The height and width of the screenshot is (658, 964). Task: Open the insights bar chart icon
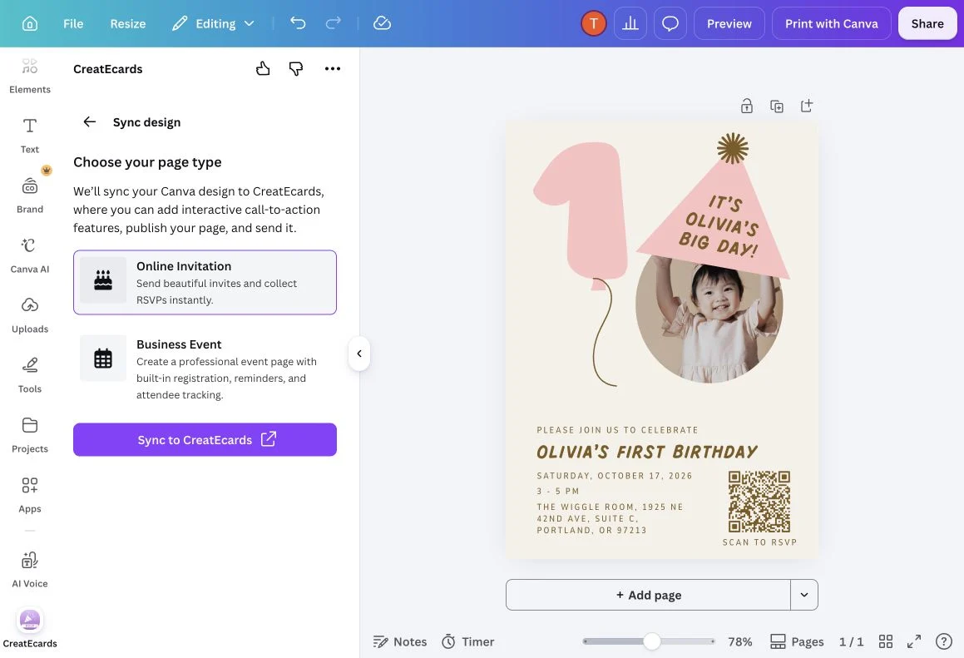[x=630, y=23]
